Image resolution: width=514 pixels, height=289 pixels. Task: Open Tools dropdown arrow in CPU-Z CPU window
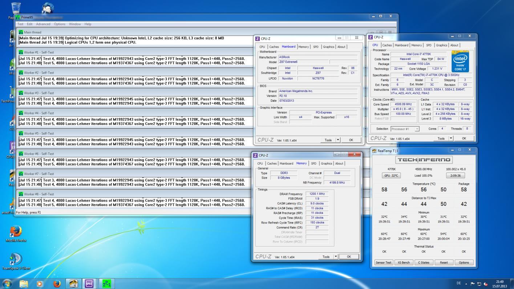(451, 138)
